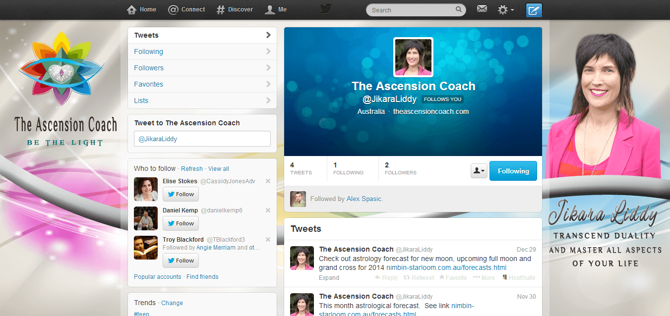The width and height of the screenshot is (670, 316).
Task: Select Followers in the profile sidebar
Action: tap(202, 68)
